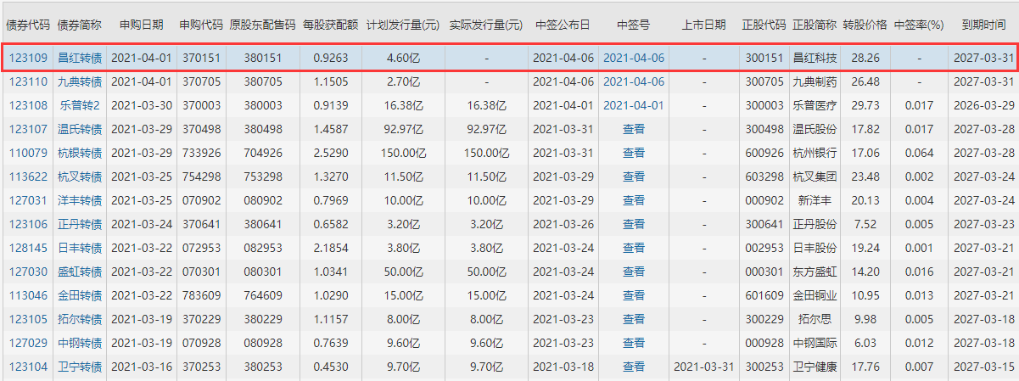Select listing date 2021-03-31 for 卫宁转债

704,367
